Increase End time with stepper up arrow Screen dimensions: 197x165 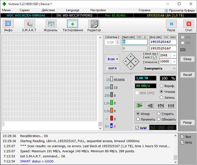pos(117,41)
